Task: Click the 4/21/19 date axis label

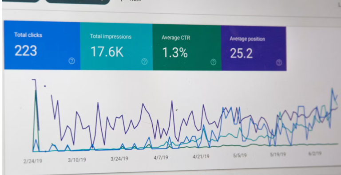Action: pyautogui.click(x=201, y=156)
